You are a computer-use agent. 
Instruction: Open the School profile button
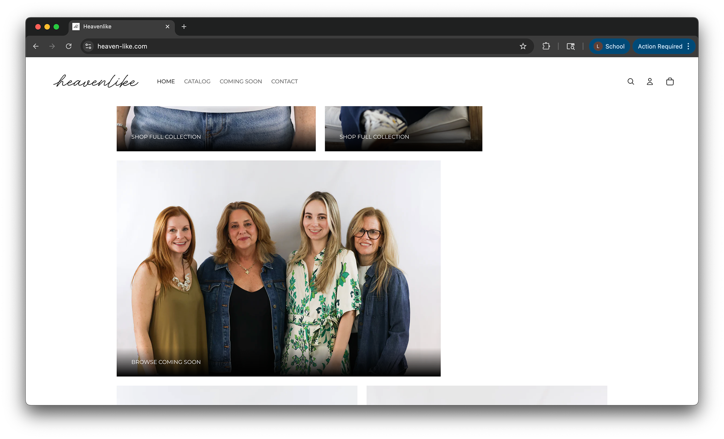[609, 46]
